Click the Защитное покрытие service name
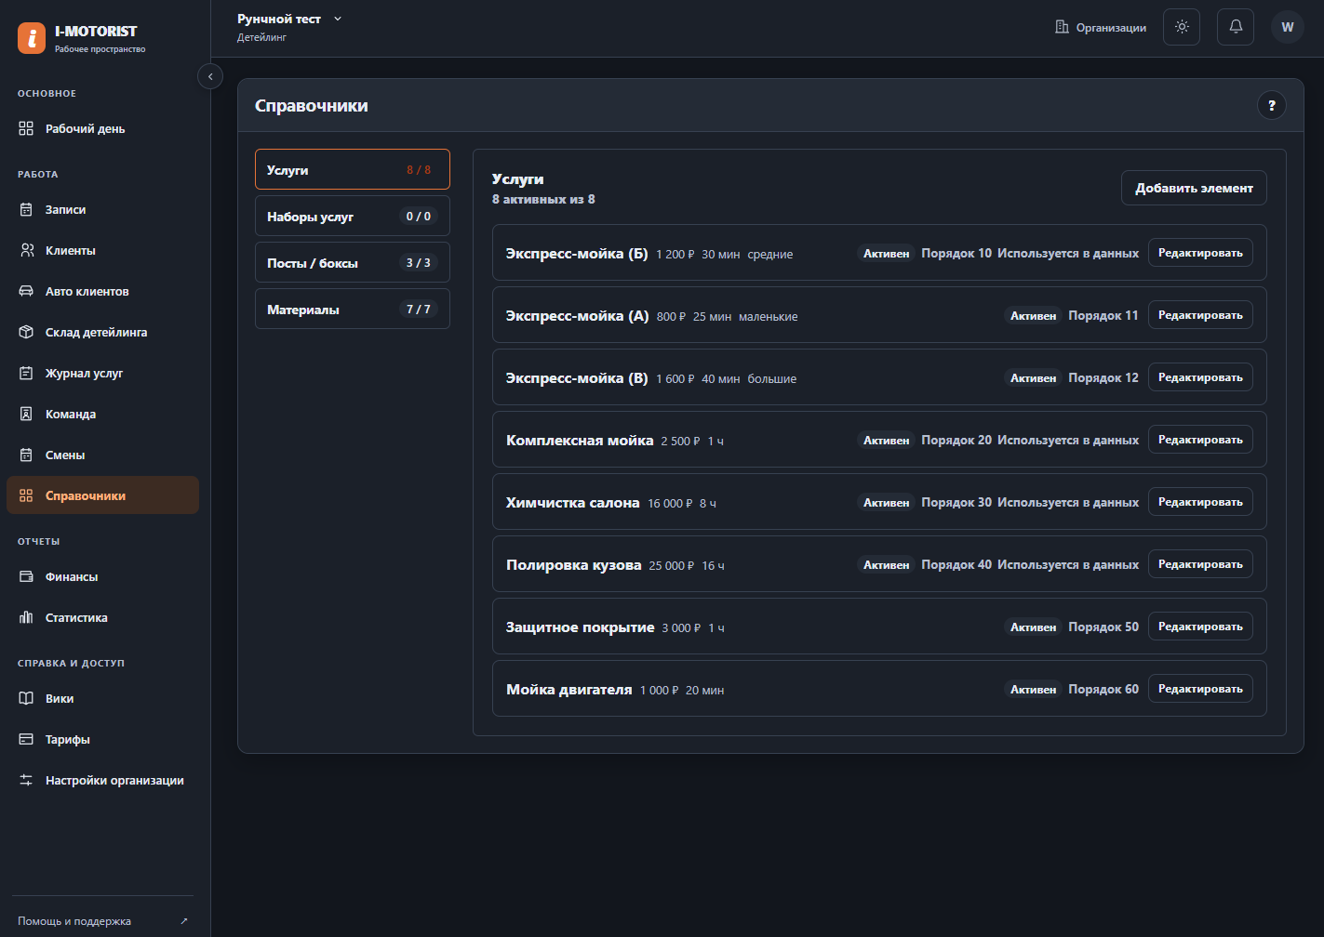The height and width of the screenshot is (937, 1324). click(x=580, y=627)
